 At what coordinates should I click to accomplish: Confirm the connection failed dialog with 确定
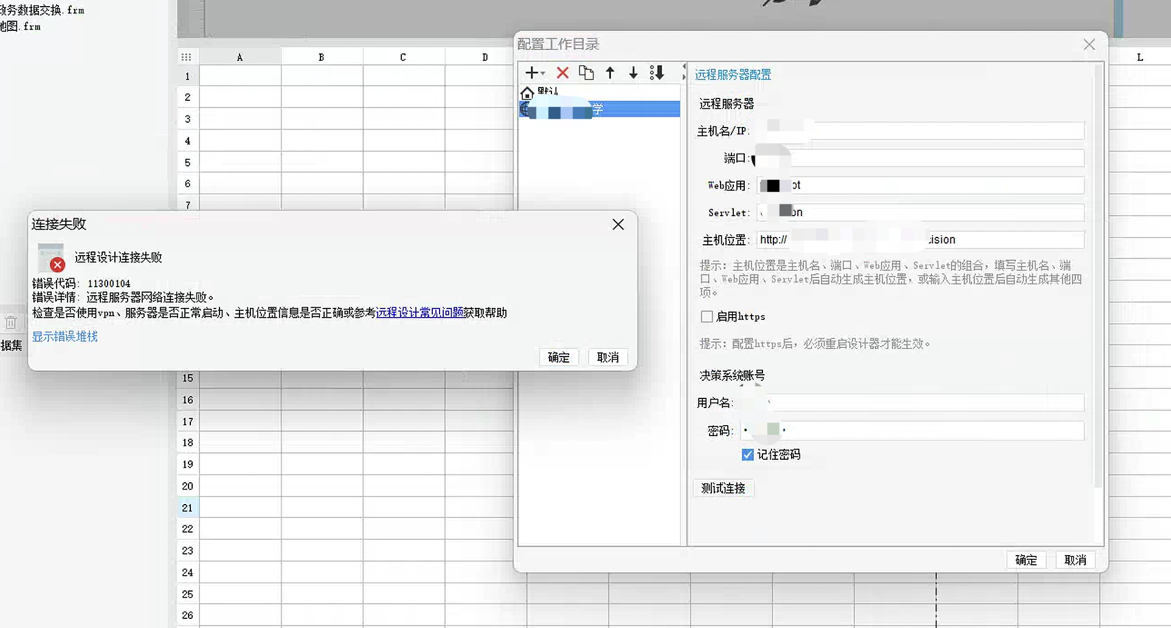(559, 357)
